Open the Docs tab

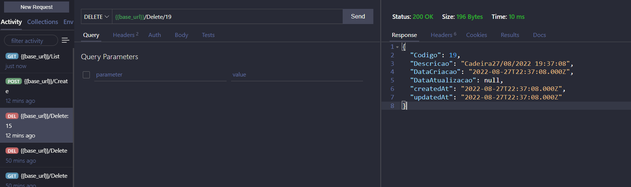point(539,35)
